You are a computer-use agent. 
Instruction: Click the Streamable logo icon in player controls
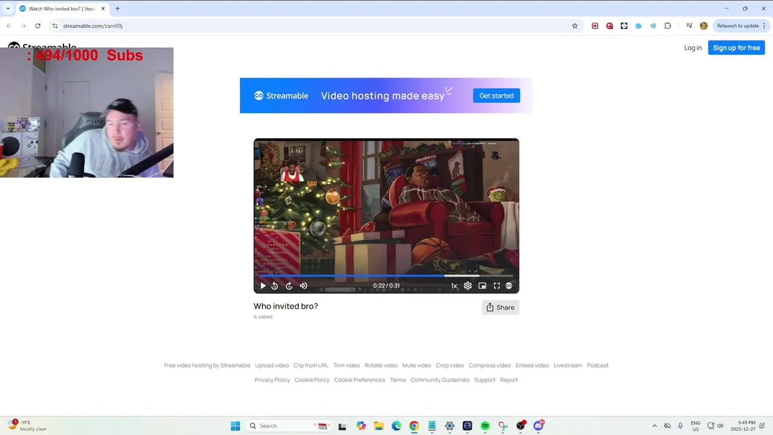click(508, 286)
